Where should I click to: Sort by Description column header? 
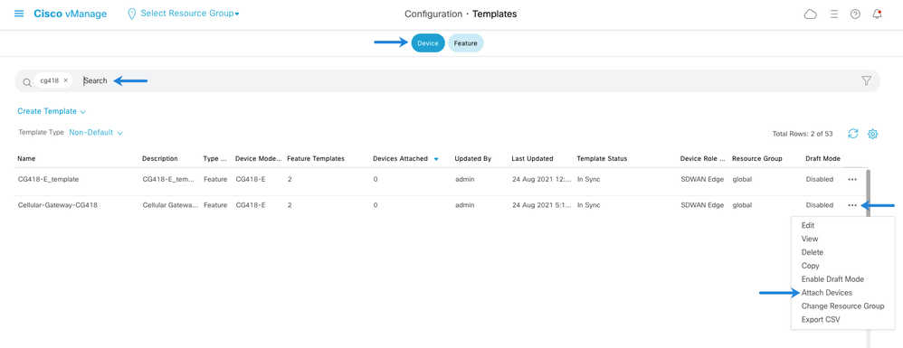[x=160, y=159]
